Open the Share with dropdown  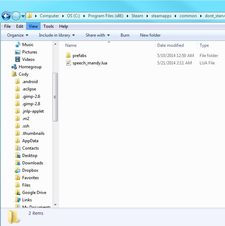pos(98,35)
